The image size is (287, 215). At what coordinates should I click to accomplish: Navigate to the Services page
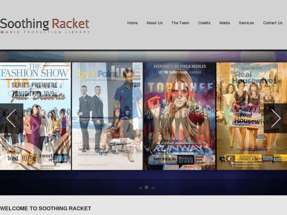[246, 23]
